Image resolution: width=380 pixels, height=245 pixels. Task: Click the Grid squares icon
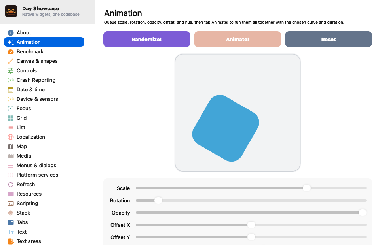[x=11, y=118]
